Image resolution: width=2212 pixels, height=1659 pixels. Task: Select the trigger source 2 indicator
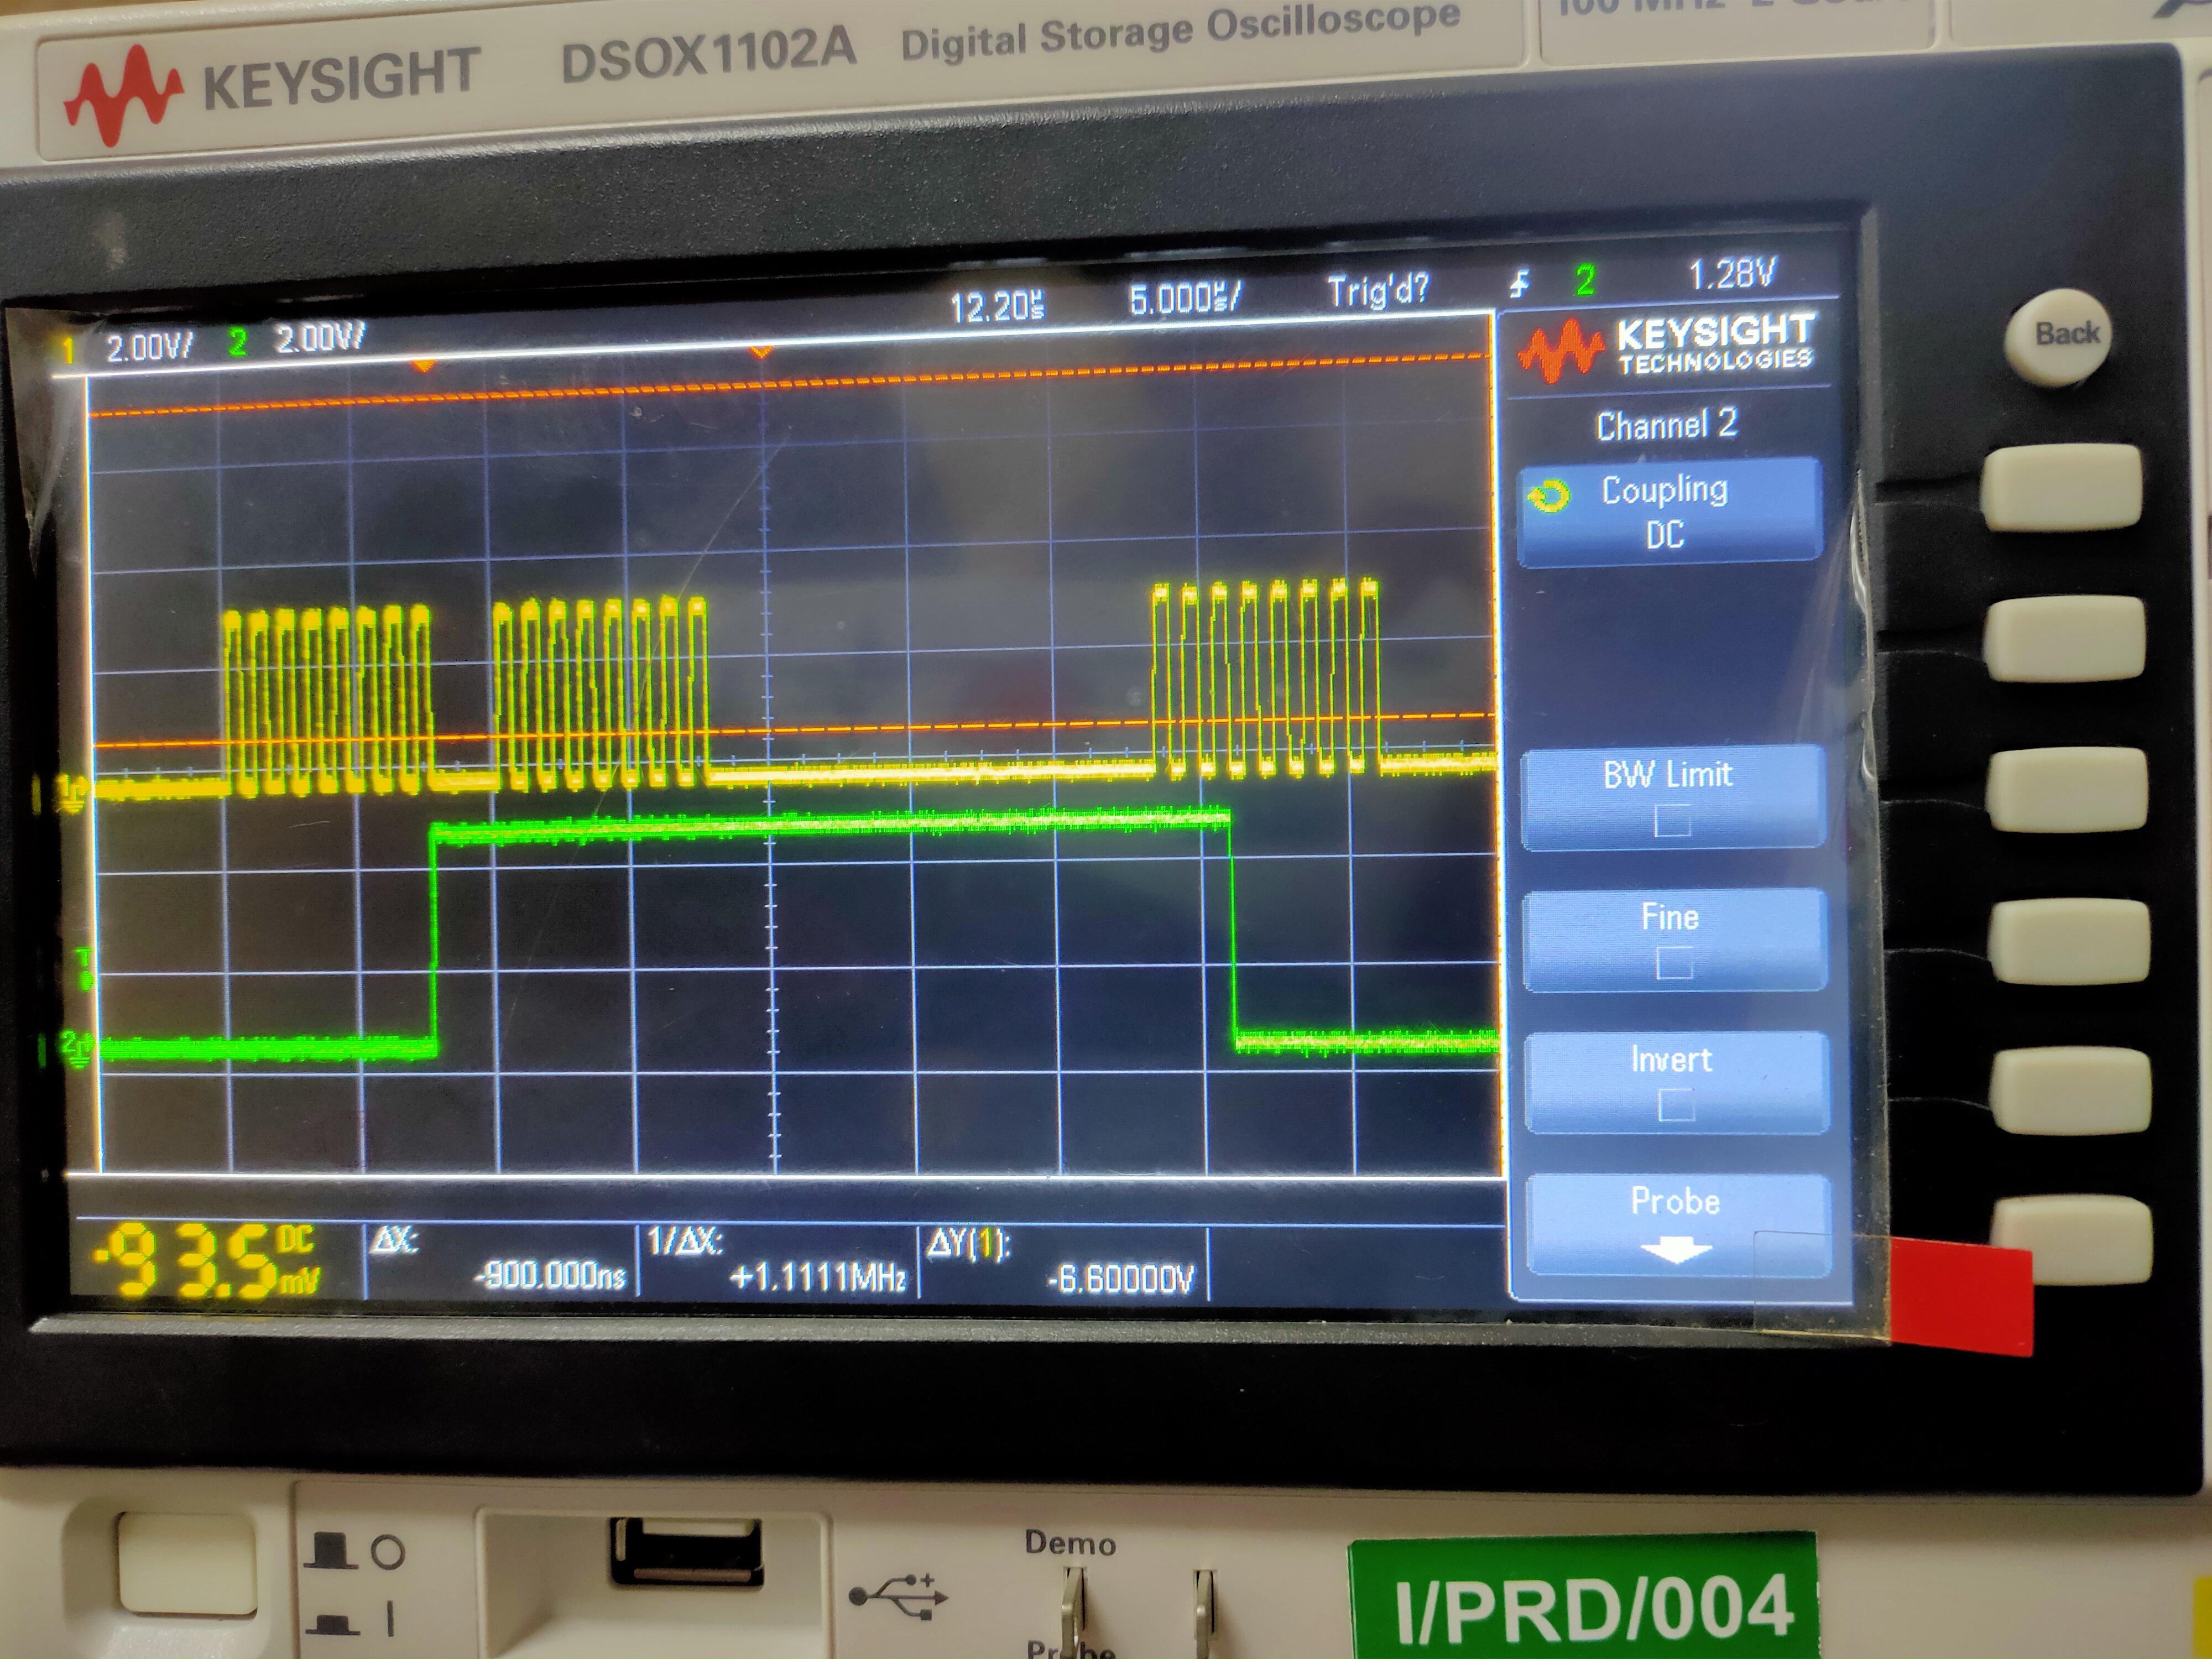[x=1585, y=281]
